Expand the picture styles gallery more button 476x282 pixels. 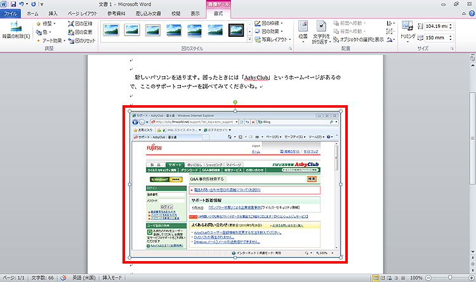point(249,39)
